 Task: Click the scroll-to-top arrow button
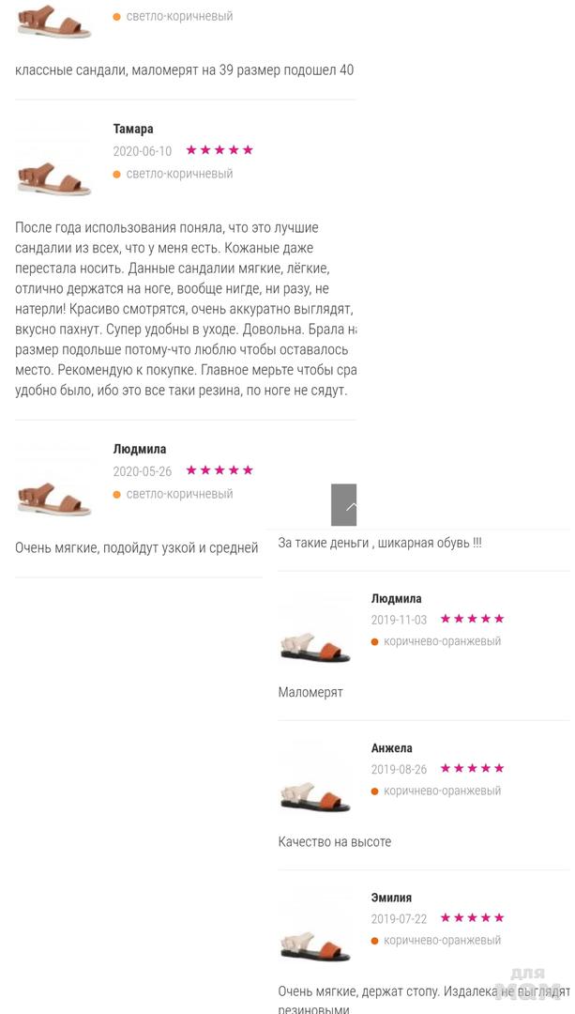344,505
